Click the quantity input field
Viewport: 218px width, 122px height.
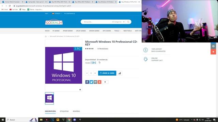point(91,73)
